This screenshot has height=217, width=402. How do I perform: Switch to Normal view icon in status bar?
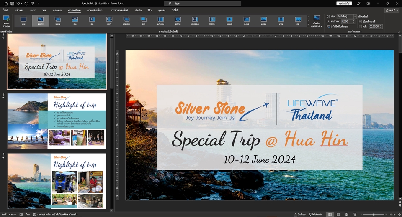(330, 214)
